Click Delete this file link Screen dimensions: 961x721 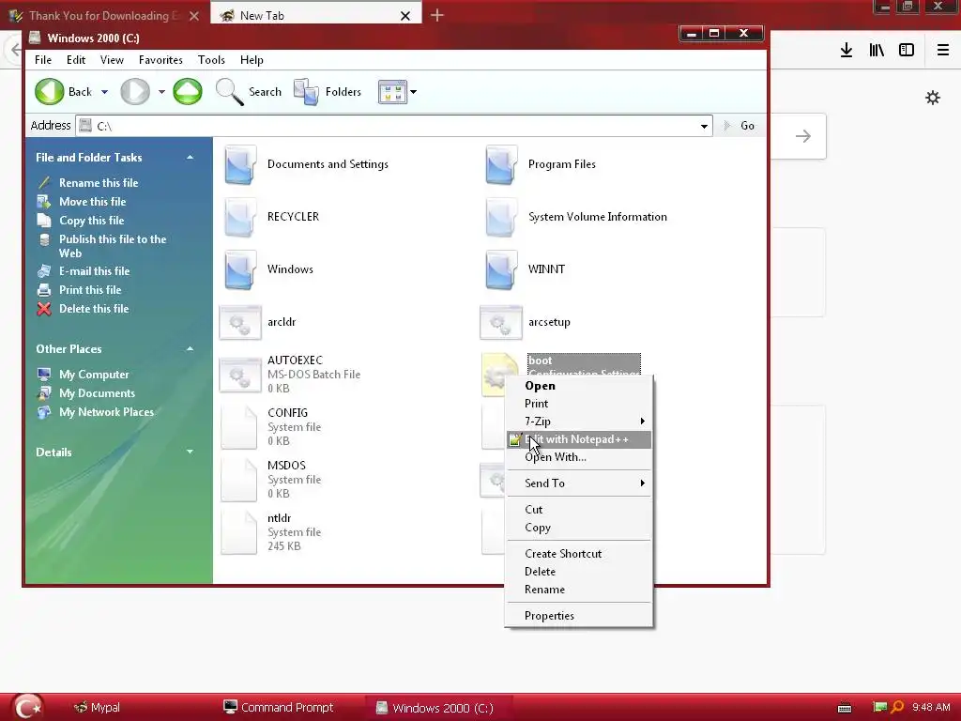[x=94, y=309]
